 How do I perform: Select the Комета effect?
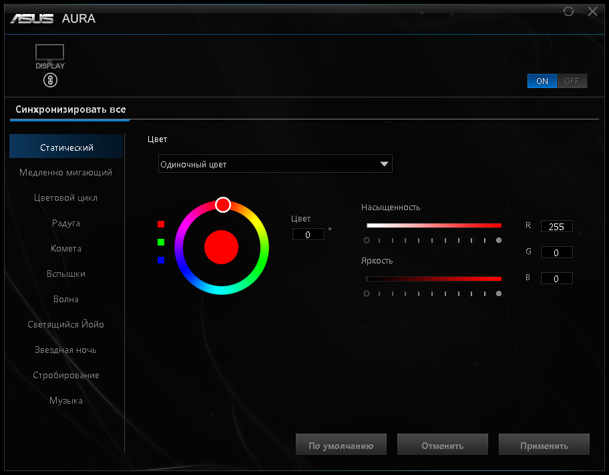click(66, 248)
